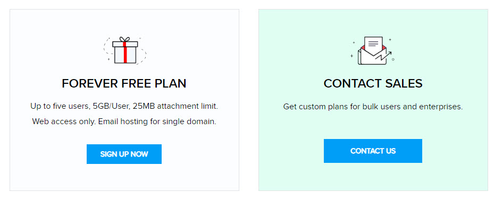Click the gift box icon

pos(125,50)
